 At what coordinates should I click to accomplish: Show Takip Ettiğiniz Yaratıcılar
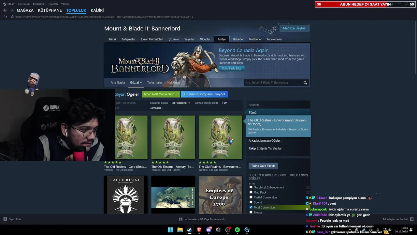coord(265,149)
